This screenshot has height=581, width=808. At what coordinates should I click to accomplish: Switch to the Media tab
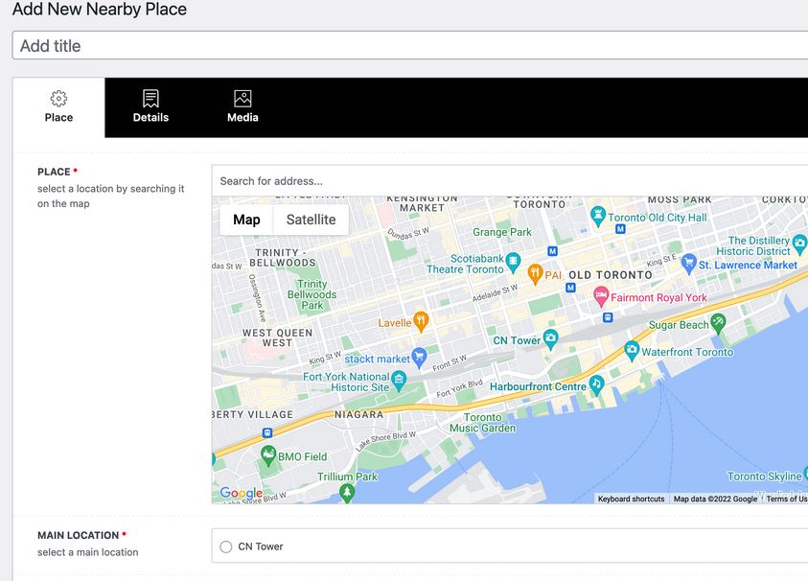click(x=242, y=107)
